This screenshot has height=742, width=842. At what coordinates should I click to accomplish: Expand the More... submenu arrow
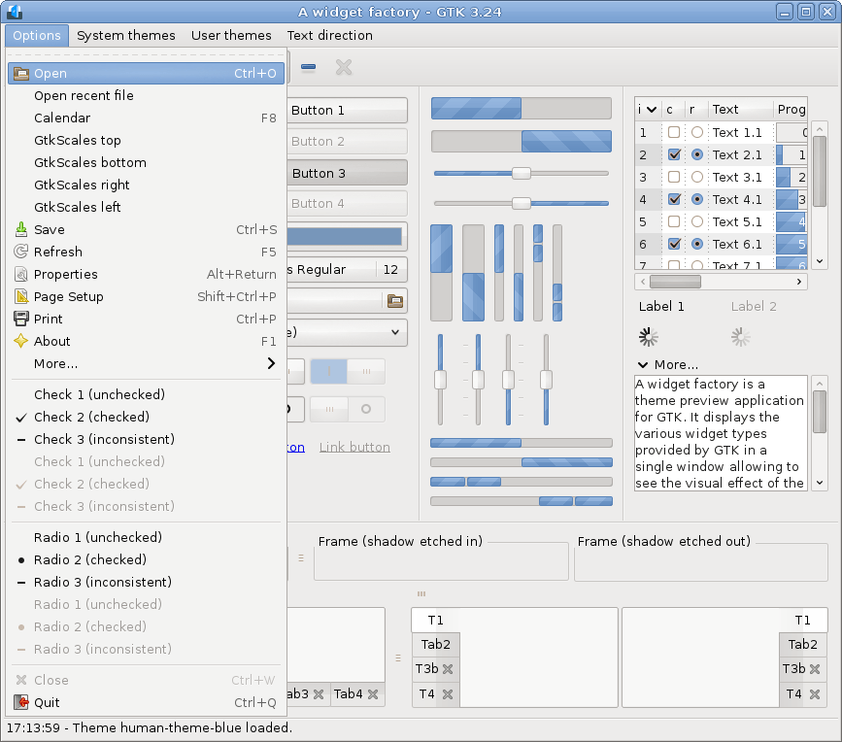coord(271,363)
